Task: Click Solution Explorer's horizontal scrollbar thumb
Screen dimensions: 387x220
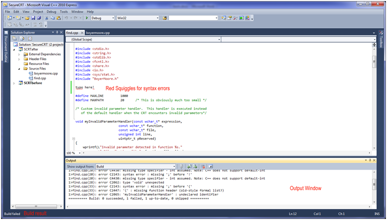Action: pyautogui.click(x=36, y=207)
